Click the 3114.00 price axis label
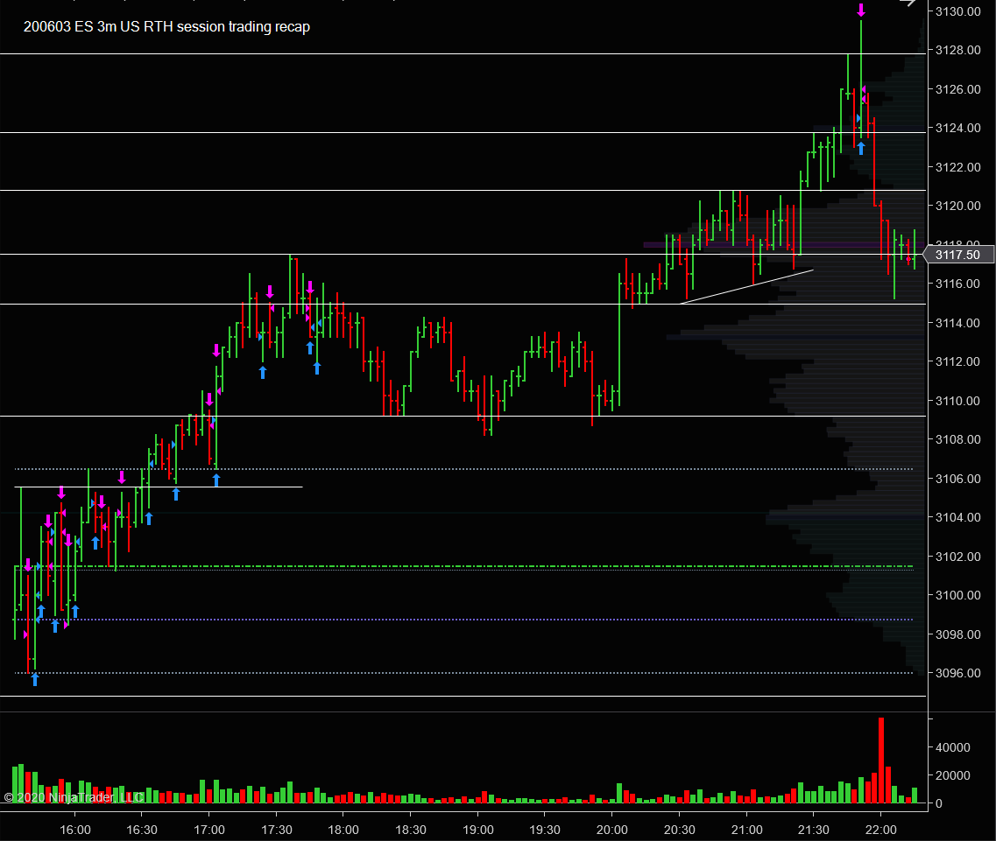 point(957,323)
